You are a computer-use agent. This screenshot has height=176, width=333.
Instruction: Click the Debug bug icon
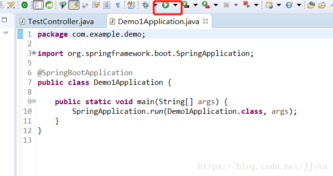click(146, 5)
